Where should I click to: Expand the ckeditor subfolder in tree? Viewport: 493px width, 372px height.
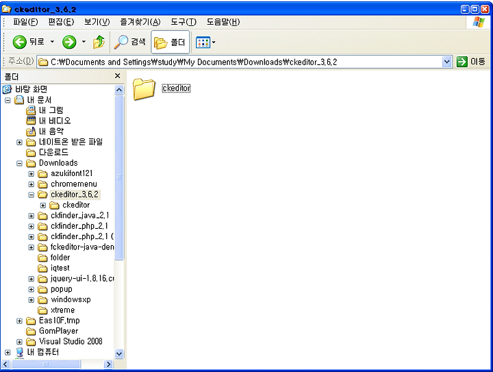pos(43,206)
